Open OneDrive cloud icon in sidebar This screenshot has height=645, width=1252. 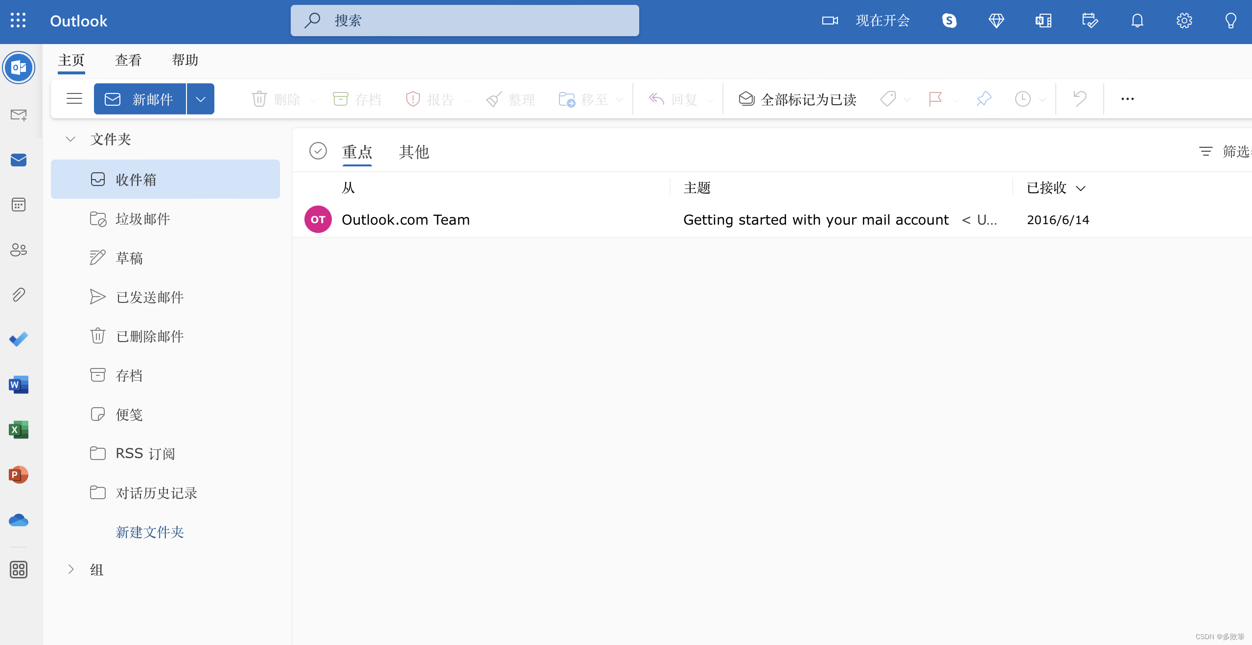[x=19, y=520]
